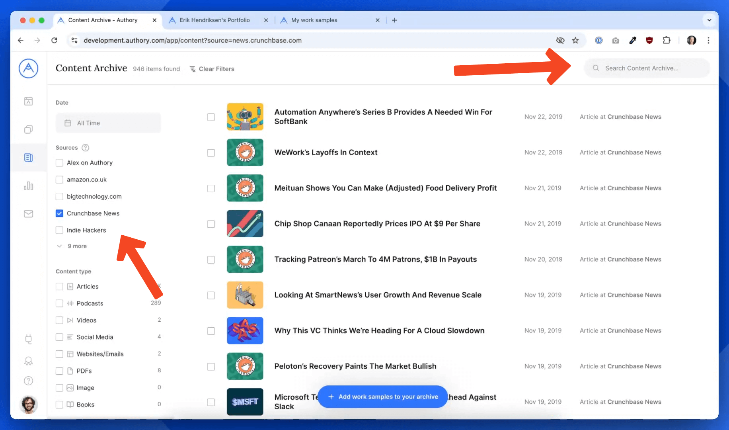Viewport: 729px width, 430px height.
Task: Uncheck the Crunchbase News source
Action: tap(59, 213)
